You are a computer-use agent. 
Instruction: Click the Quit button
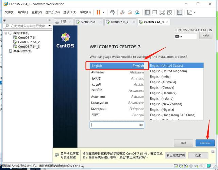[x=183, y=143]
